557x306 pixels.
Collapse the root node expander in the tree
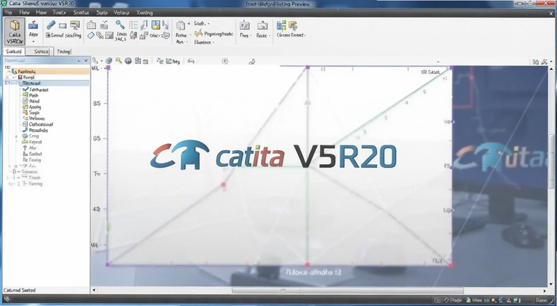click(8, 72)
